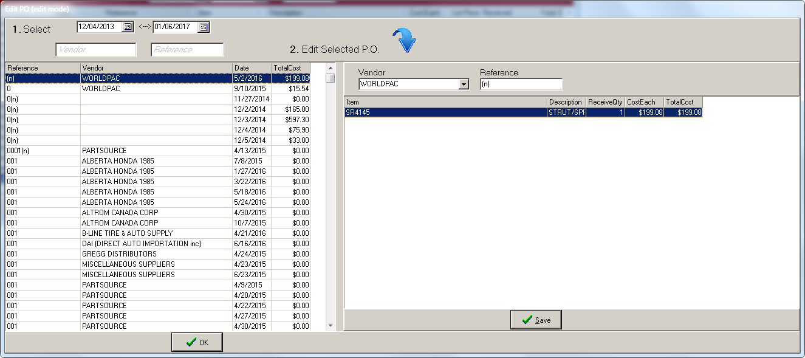
Task: Click the Save button
Action: (535, 320)
